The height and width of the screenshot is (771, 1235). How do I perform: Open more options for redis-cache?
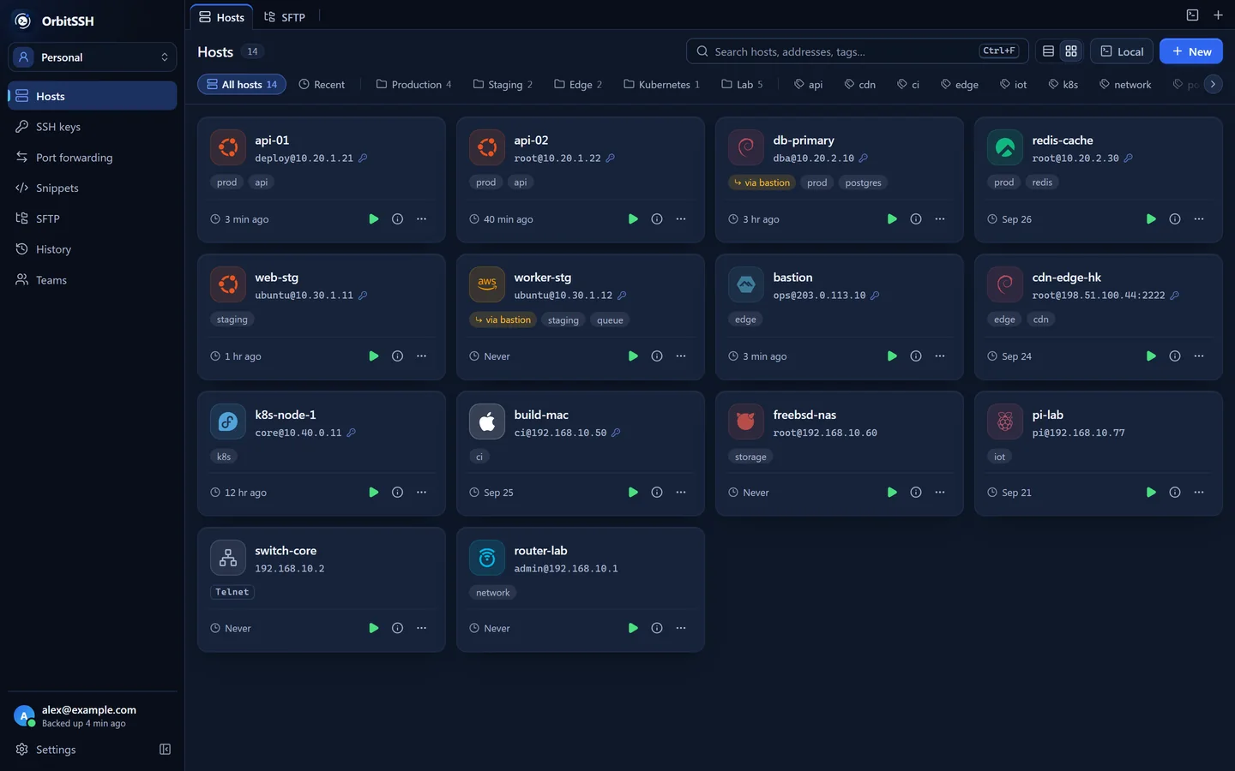pos(1199,219)
